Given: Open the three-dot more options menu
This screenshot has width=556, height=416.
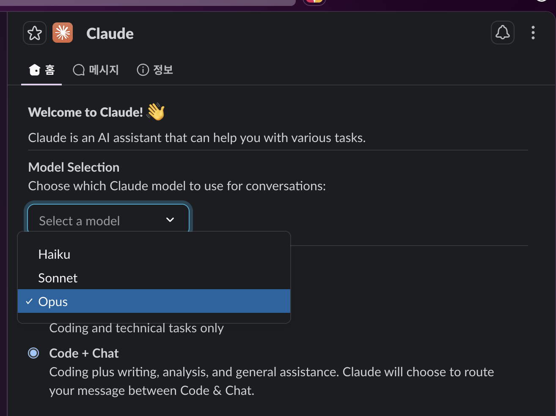Looking at the screenshot, I should tap(533, 33).
